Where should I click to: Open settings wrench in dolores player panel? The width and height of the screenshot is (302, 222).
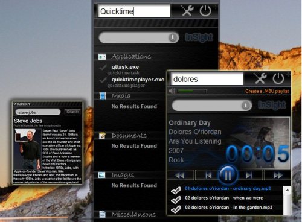pos(260,78)
